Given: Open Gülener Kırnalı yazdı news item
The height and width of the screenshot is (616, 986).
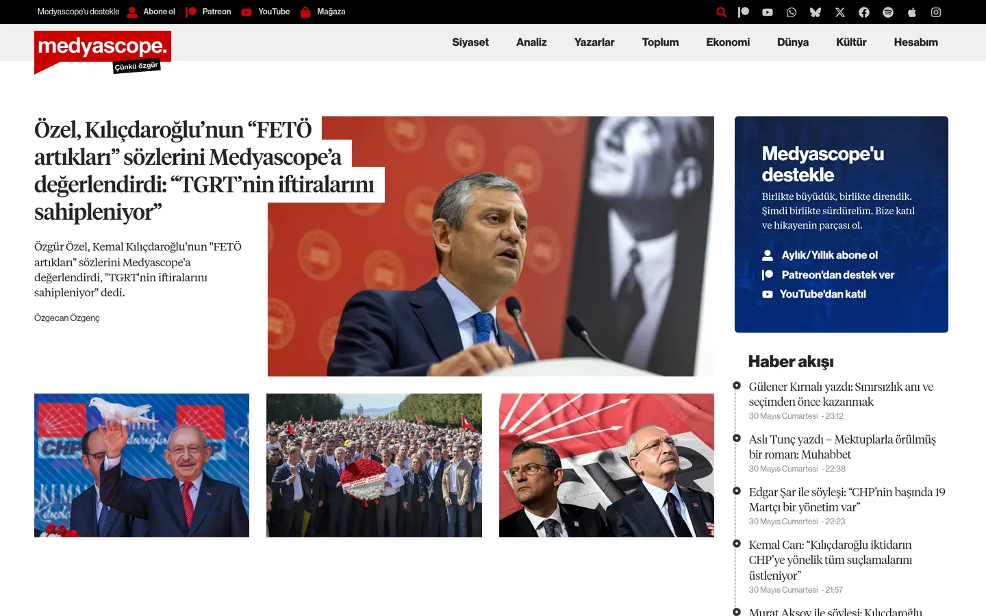Looking at the screenshot, I should tap(841, 394).
